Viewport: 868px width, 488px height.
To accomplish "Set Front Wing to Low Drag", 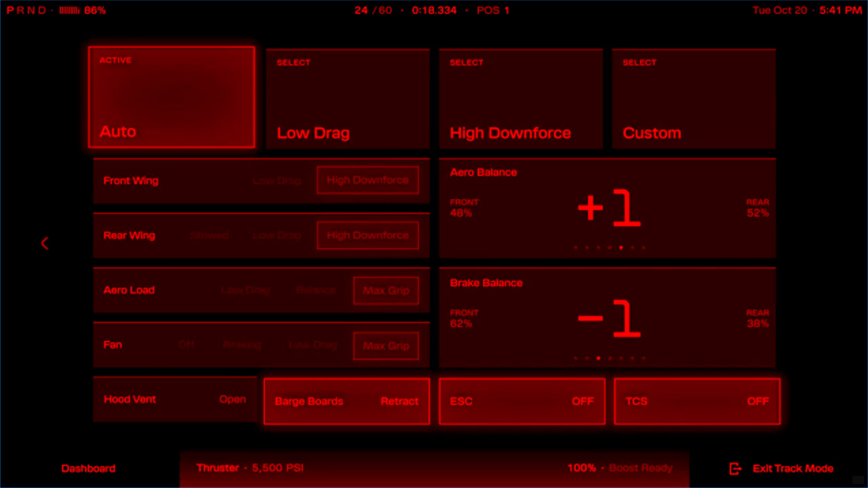I will point(277,181).
